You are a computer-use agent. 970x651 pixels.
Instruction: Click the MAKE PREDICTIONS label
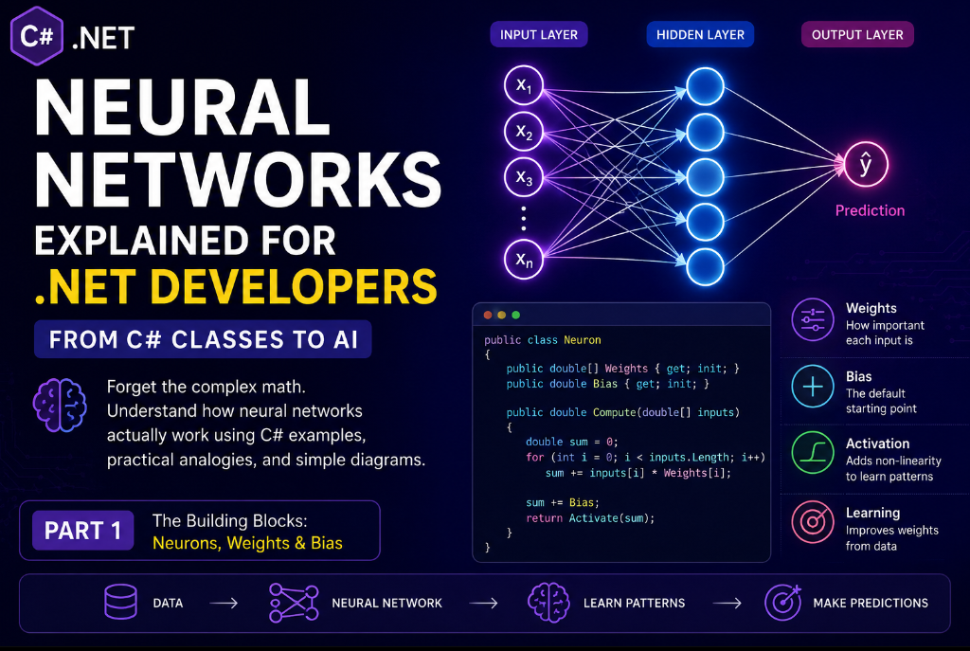(x=871, y=603)
